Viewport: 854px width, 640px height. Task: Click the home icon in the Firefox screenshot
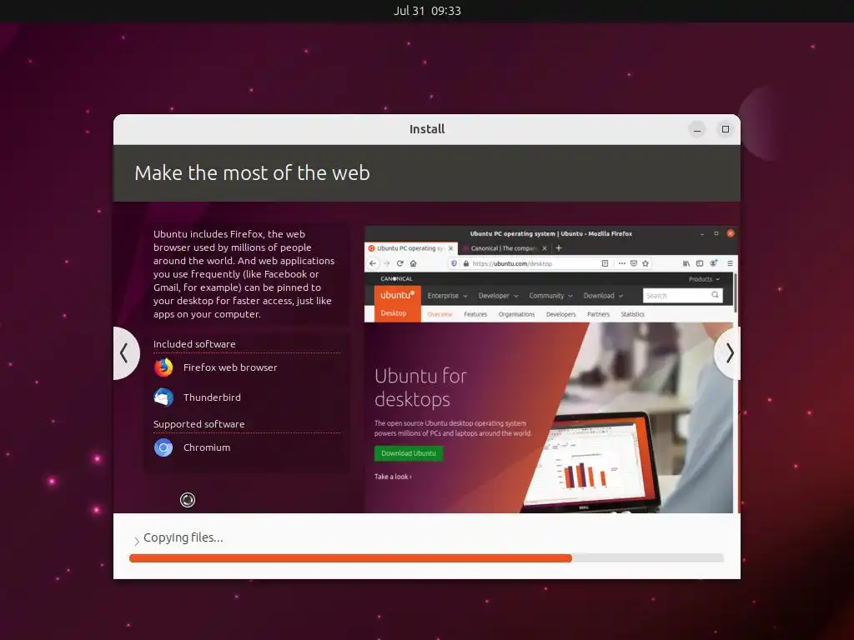pyautogui.click(x=414, y=263)
